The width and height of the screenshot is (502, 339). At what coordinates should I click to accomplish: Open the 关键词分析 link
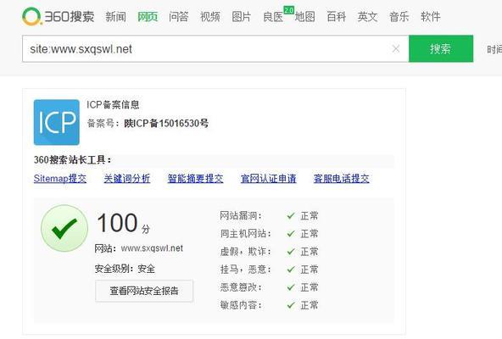127,179
